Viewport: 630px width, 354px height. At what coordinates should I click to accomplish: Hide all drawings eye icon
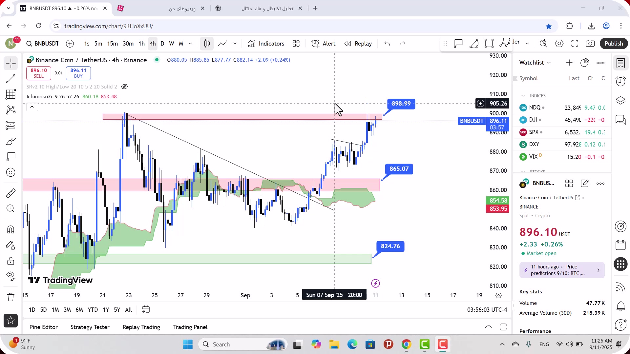pos(10,276)
